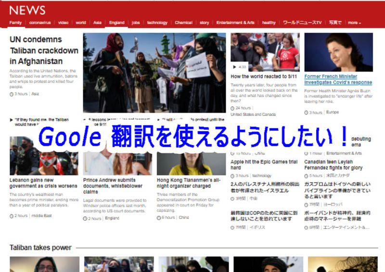The width and height of the screenshot is (385, 272).
Task: Click the play arrow beside 'If they found me'
Action: coord(11,120)
